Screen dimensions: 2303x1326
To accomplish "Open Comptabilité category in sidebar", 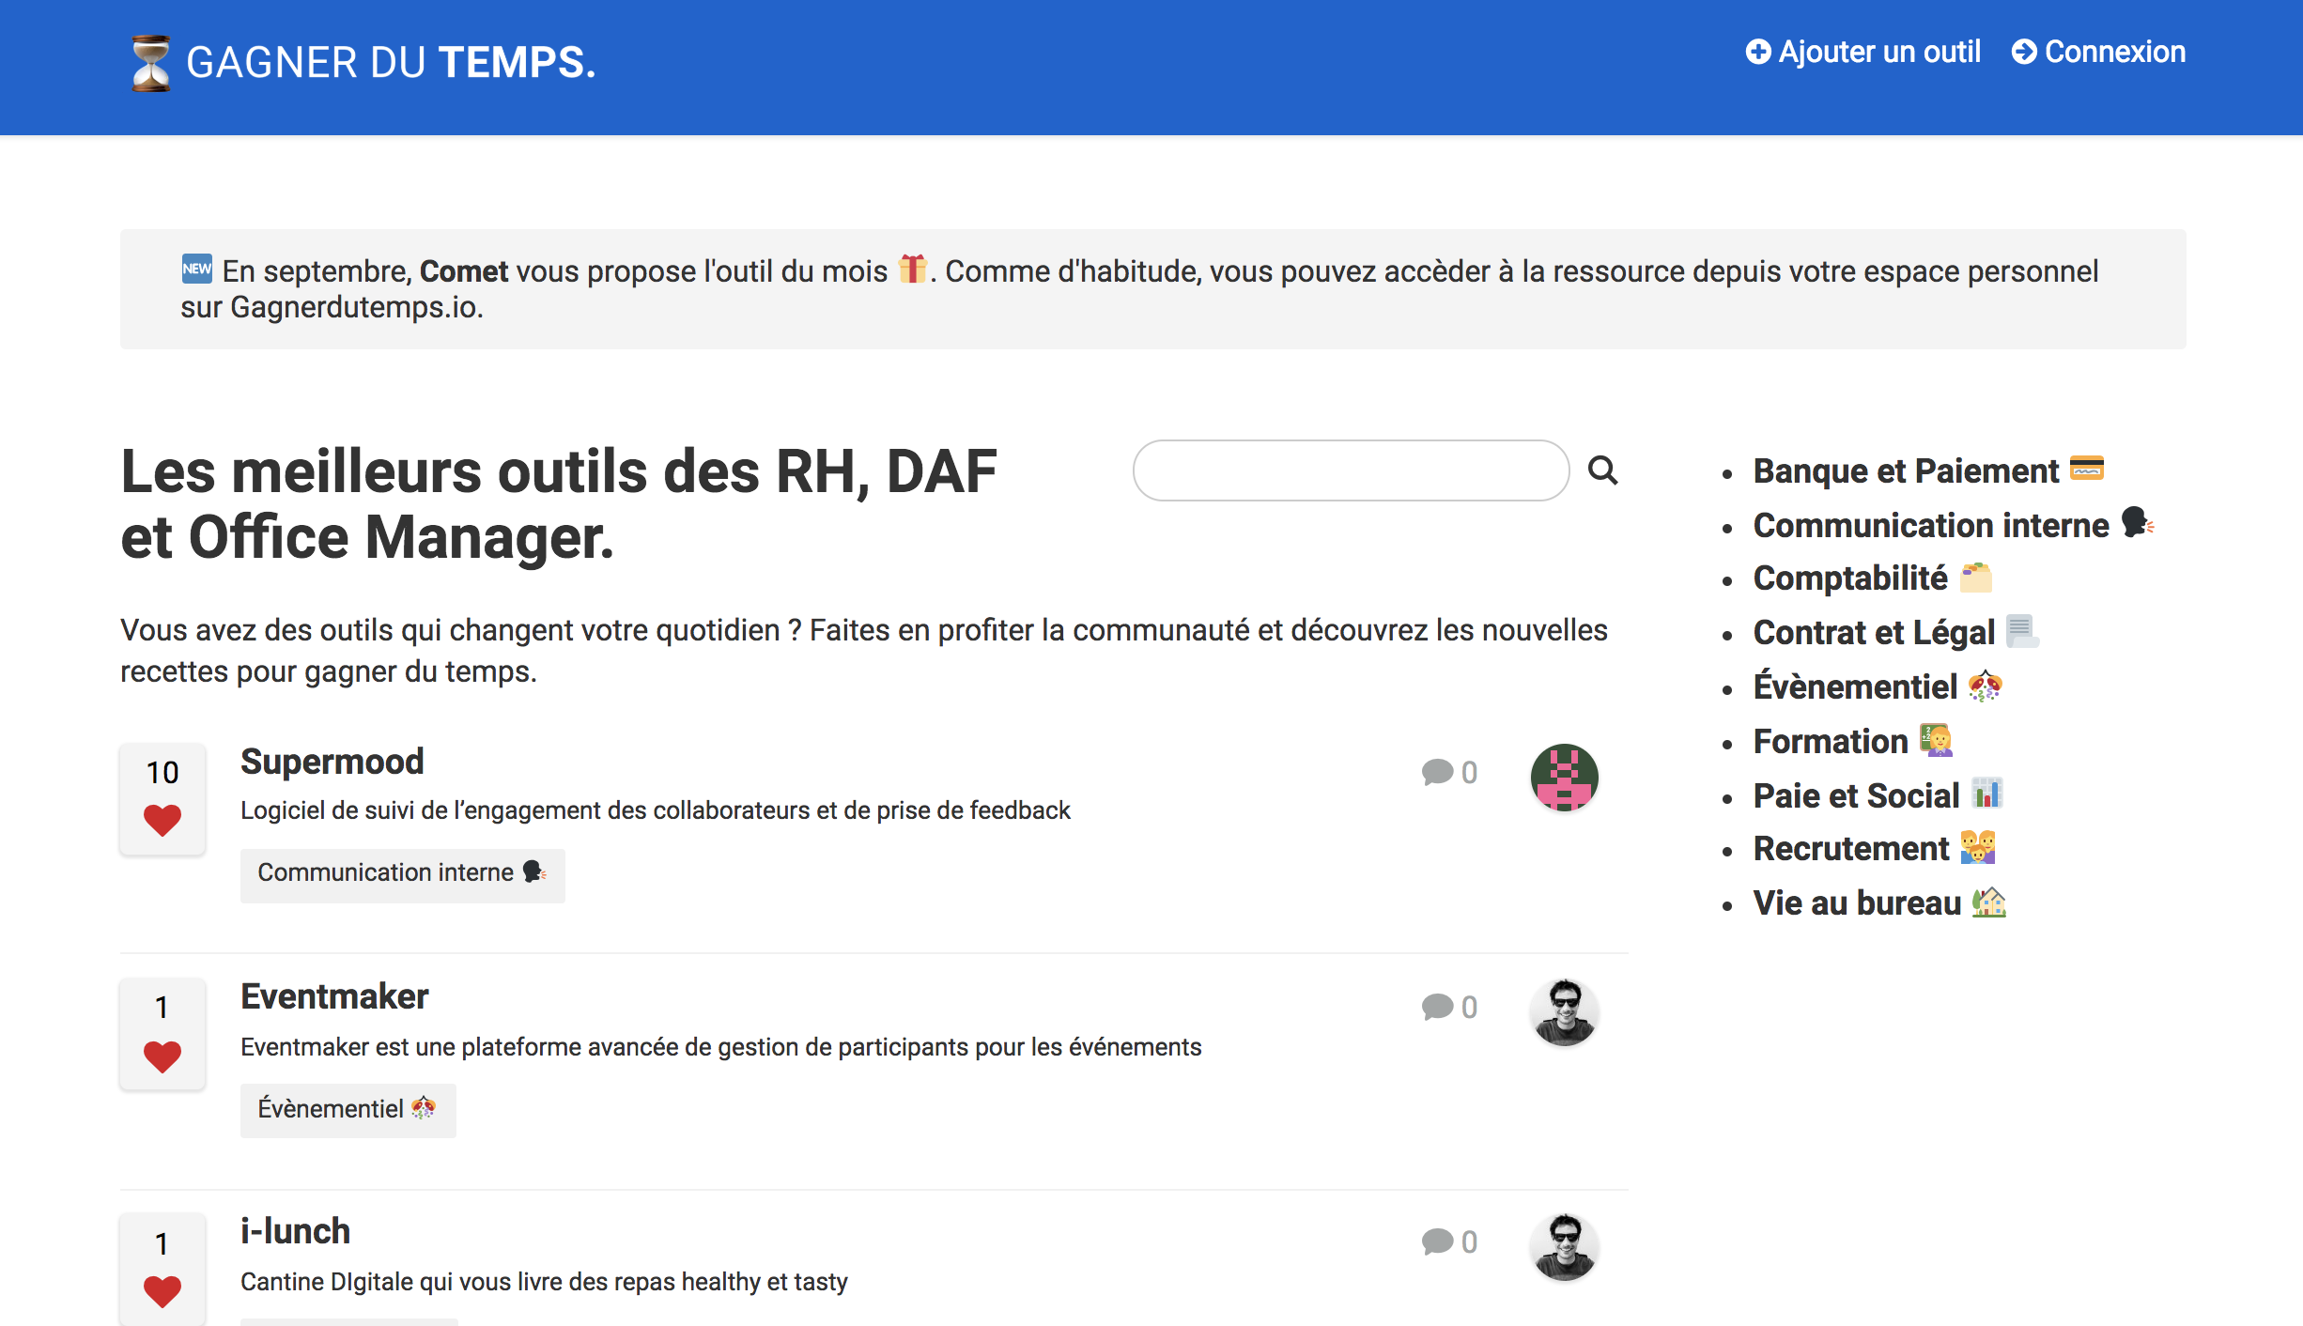I will [1850, 578].
